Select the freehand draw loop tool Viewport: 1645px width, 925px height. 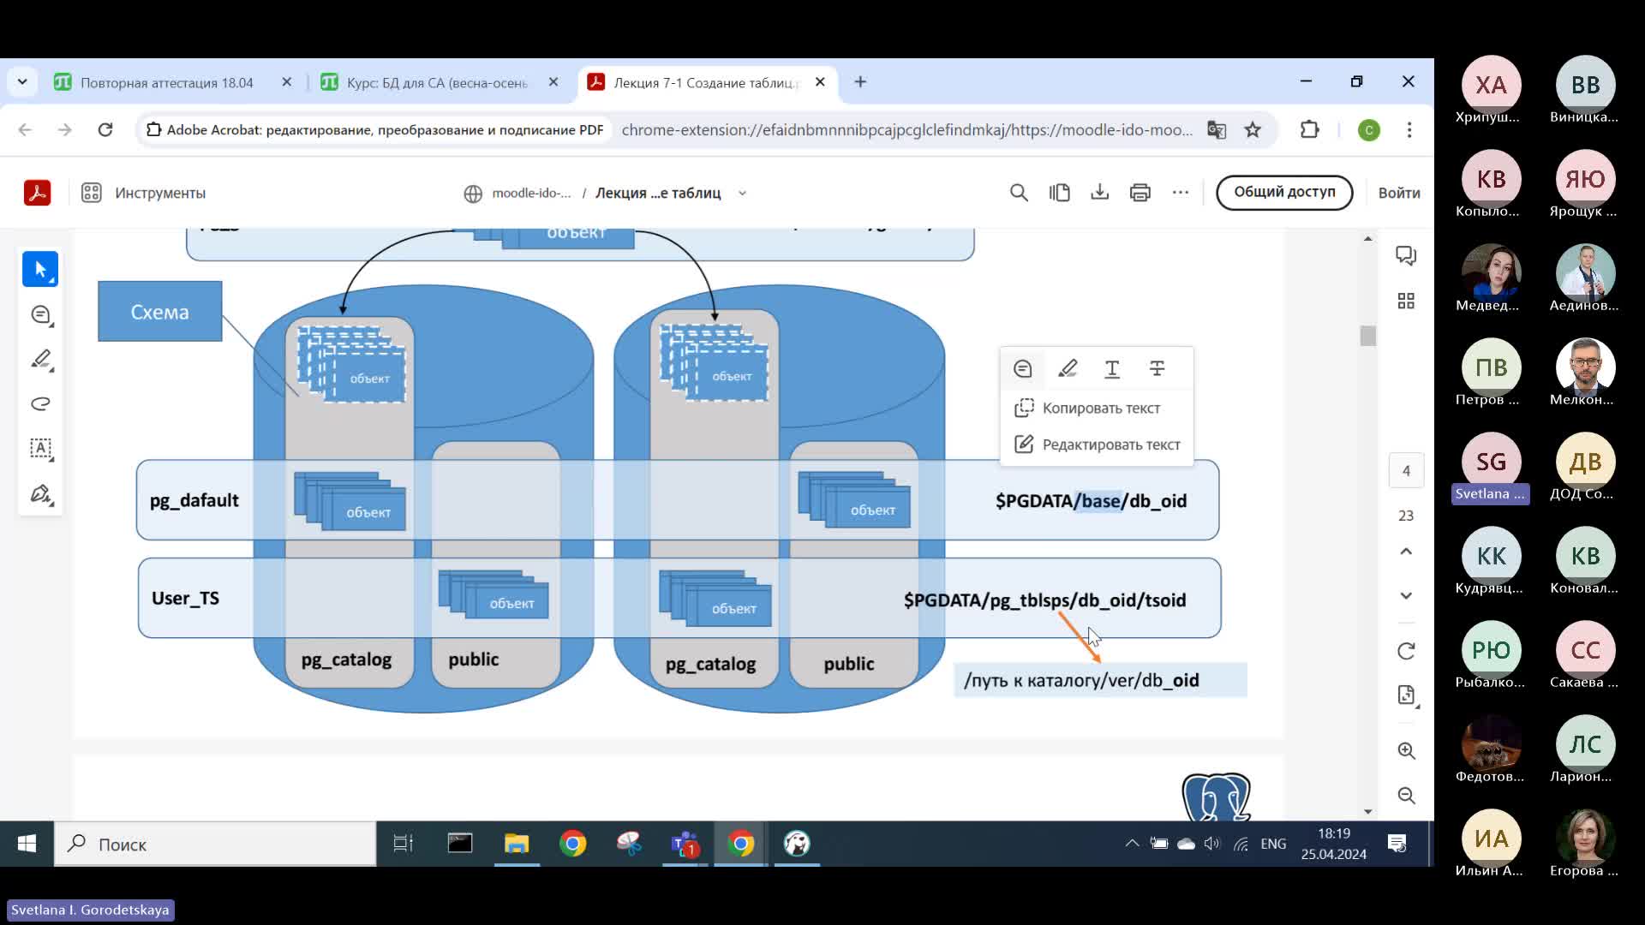(40, 404)
